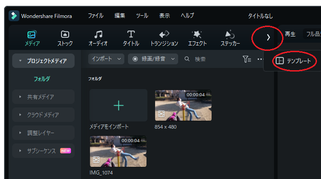Viewport: 321px width, 179px height.
Task: Select the 854 x 480 video thumbnail
Action: click(183, 105)
